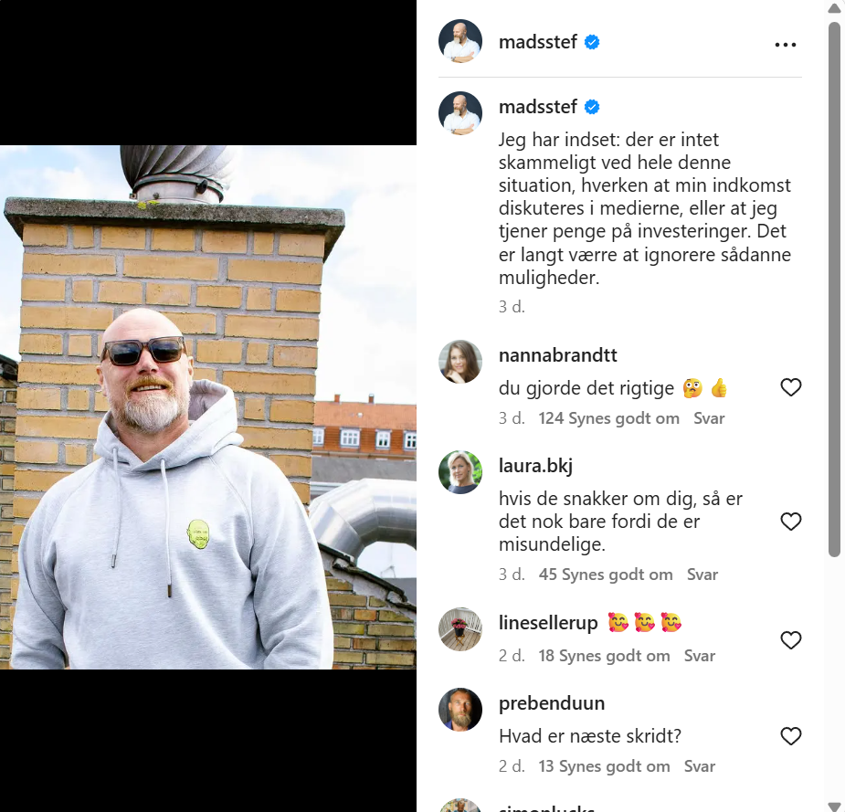845x812 pixels.
Task: Click the scrollbar down arrow
Action: tap(834, 805)
